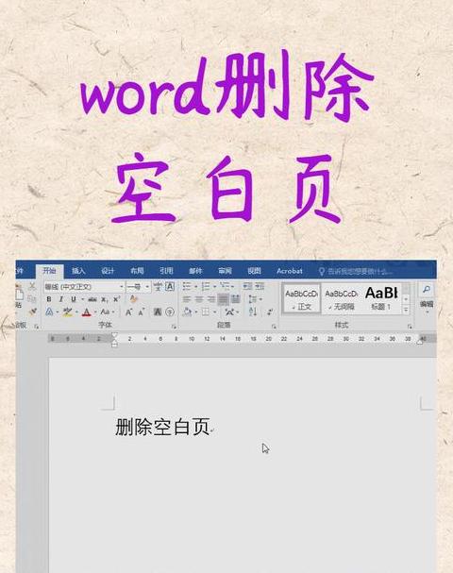Select the Format Painter brush
Image resolution: width=453 pixels, height=573 pixels.
[32, 312]
